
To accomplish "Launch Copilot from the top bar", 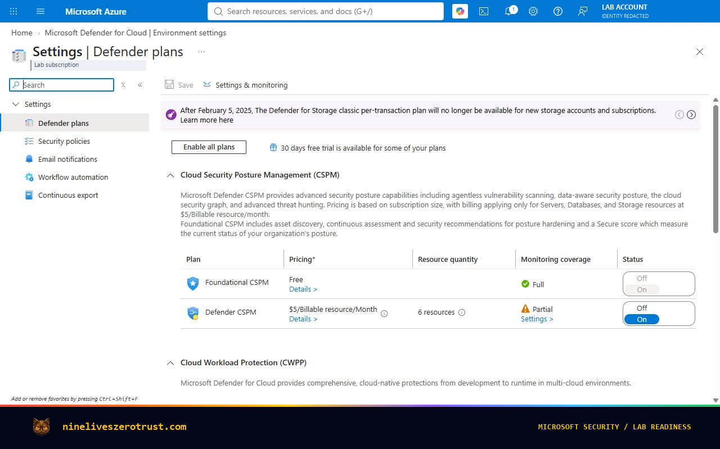I will click(460, 11).
